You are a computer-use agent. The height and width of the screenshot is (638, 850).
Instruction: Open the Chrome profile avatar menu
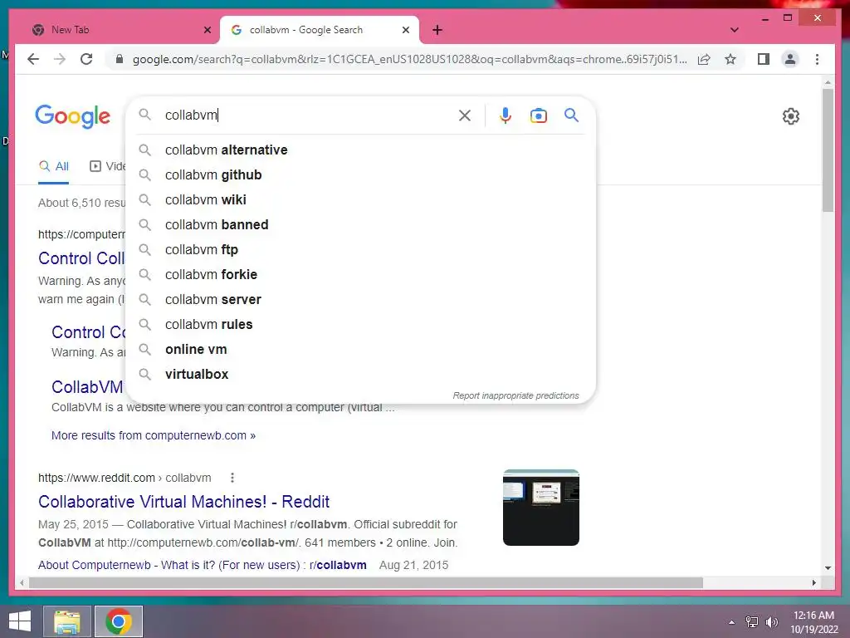click(x=790, y=59)
